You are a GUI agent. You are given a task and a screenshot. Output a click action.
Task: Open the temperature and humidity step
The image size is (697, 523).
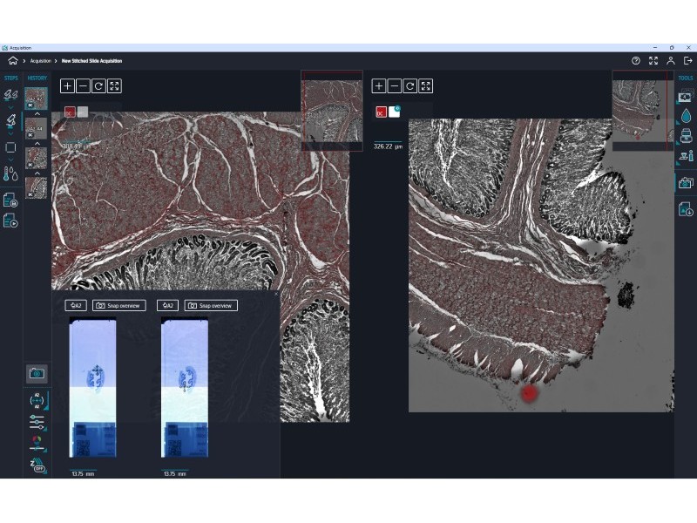10,173
